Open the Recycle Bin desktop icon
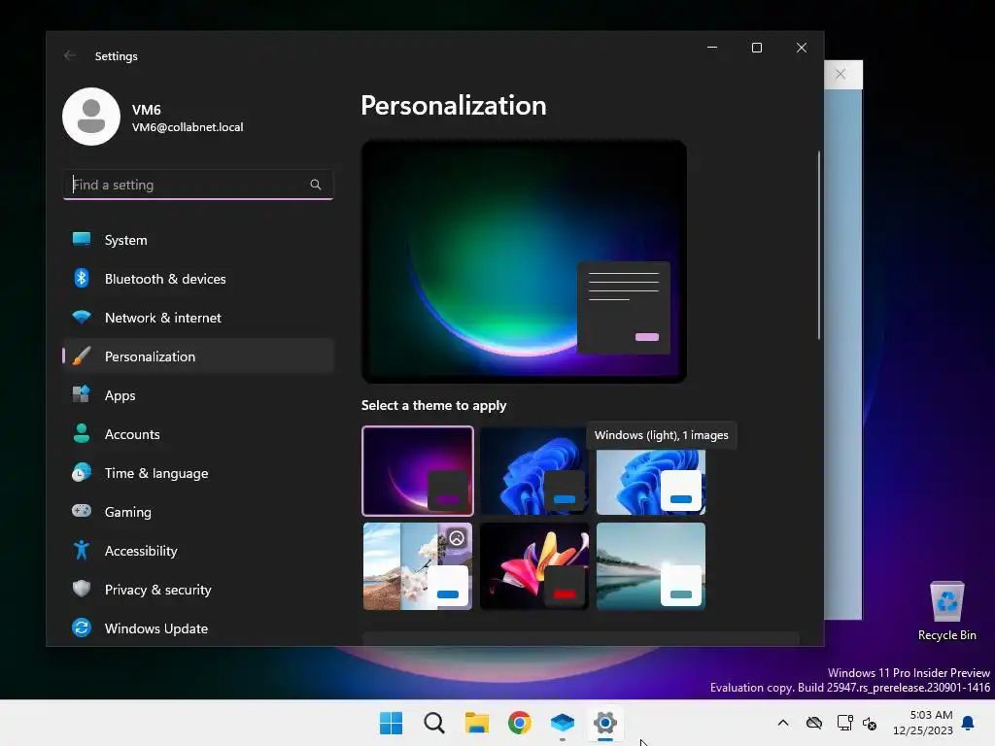Screen dimensions: 995x746 click(946, 610)
